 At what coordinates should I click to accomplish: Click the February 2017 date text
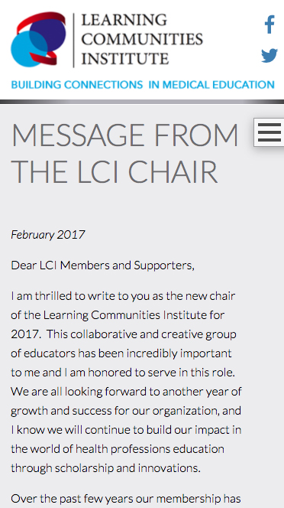[48, 234]
